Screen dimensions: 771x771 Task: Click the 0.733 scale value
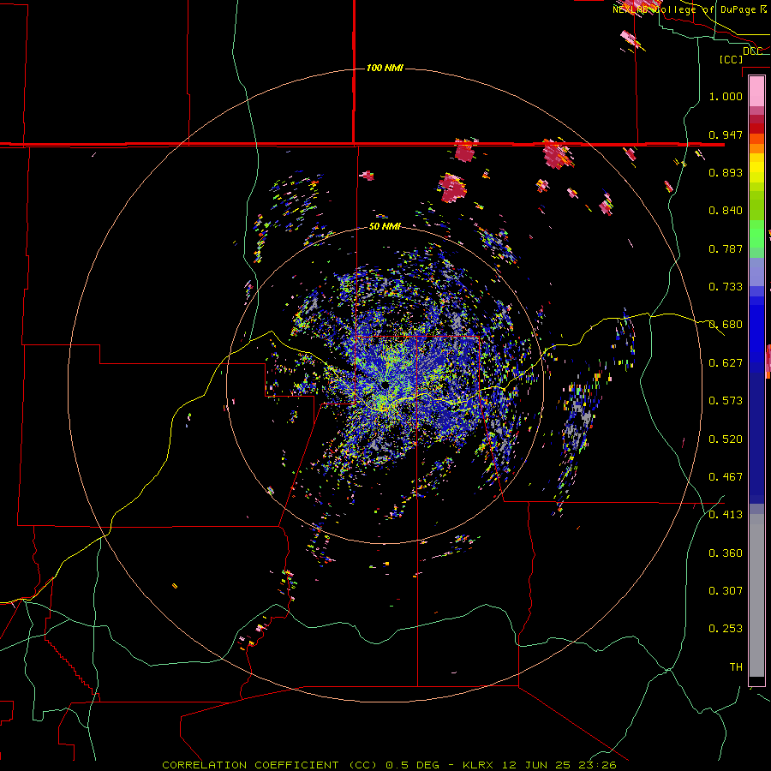(726, 287)
